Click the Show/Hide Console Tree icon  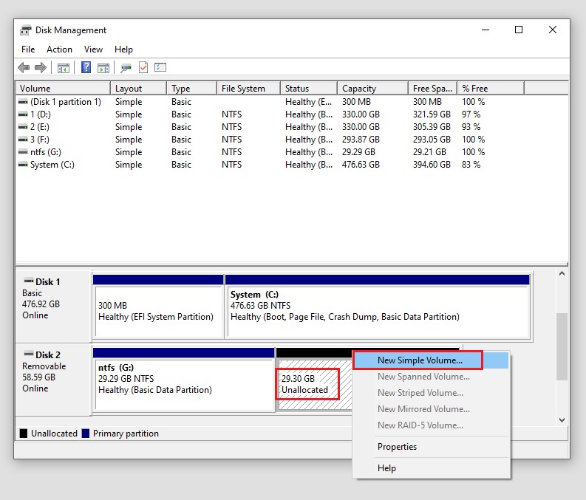pos(64,68)
